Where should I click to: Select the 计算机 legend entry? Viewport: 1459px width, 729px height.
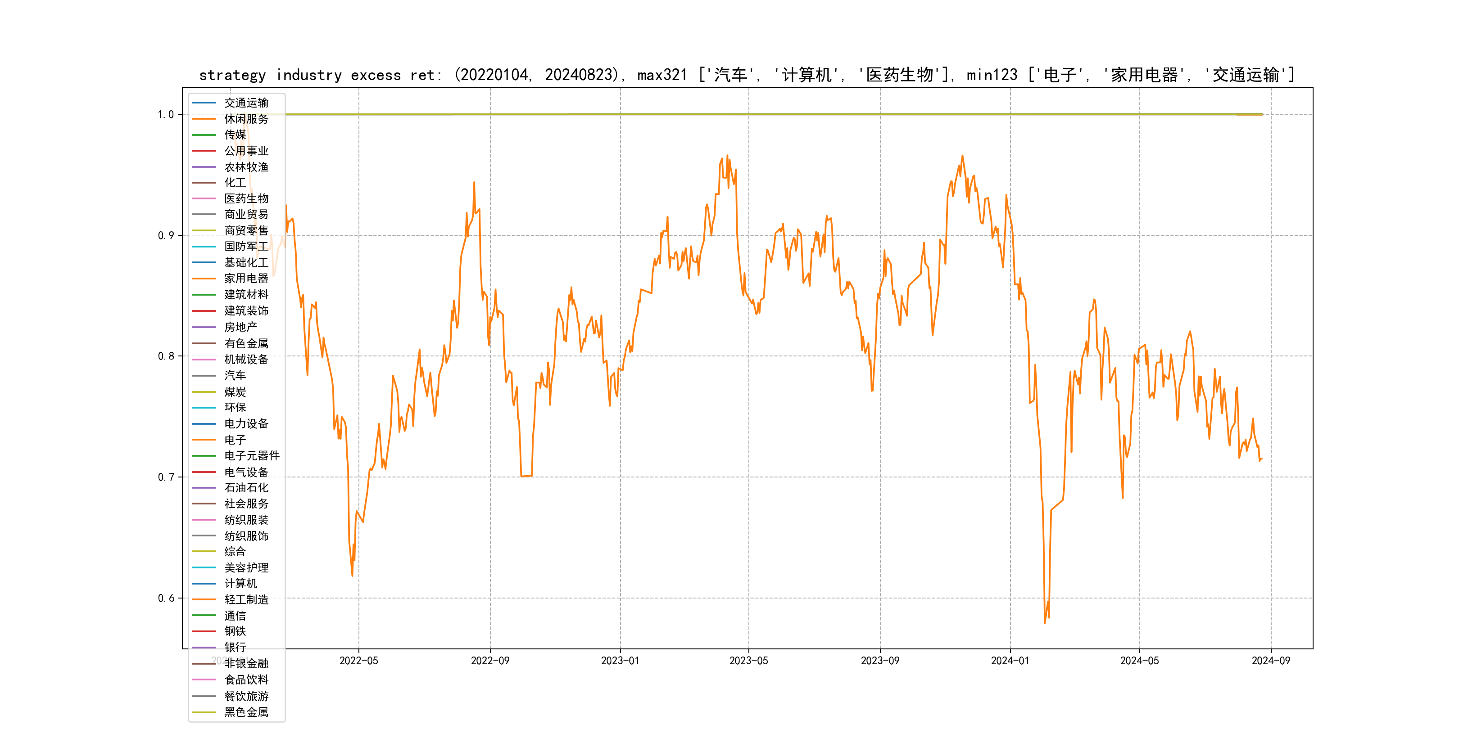(240, 584)
